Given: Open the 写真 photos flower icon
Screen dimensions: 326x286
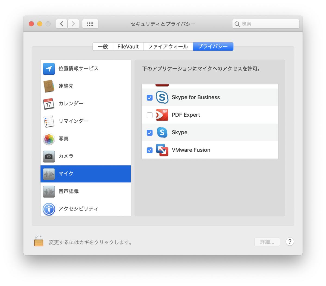Looking at the screenshot, I should pos(49,139).
